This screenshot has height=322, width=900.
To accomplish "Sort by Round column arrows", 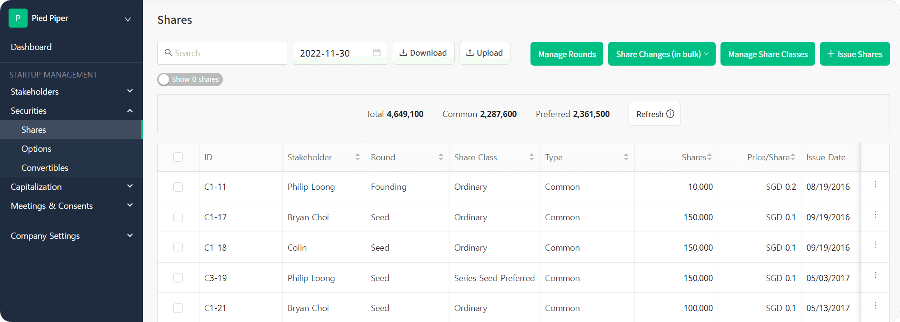I will (441, 157).
